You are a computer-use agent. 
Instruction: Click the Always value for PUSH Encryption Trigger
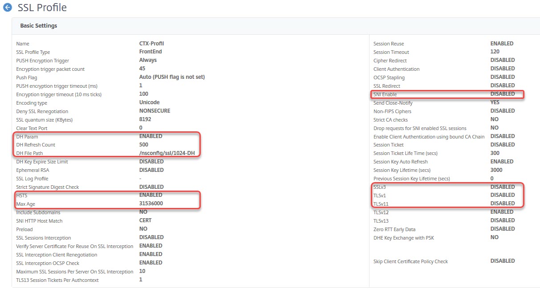point(148,60)
